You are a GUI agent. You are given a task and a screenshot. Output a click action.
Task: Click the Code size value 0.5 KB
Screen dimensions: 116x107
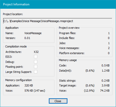[x=106, y=65]
